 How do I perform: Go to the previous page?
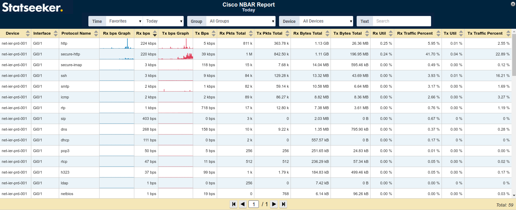(243, 204)
